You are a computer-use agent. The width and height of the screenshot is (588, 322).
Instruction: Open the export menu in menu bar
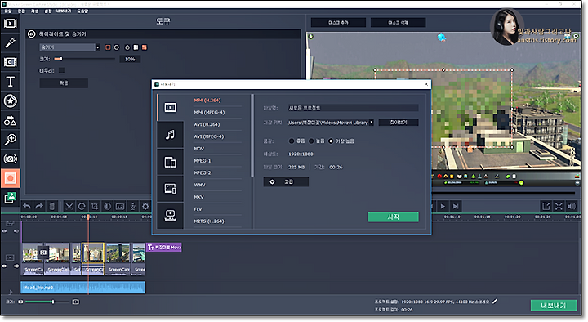(x=64, y=11)
